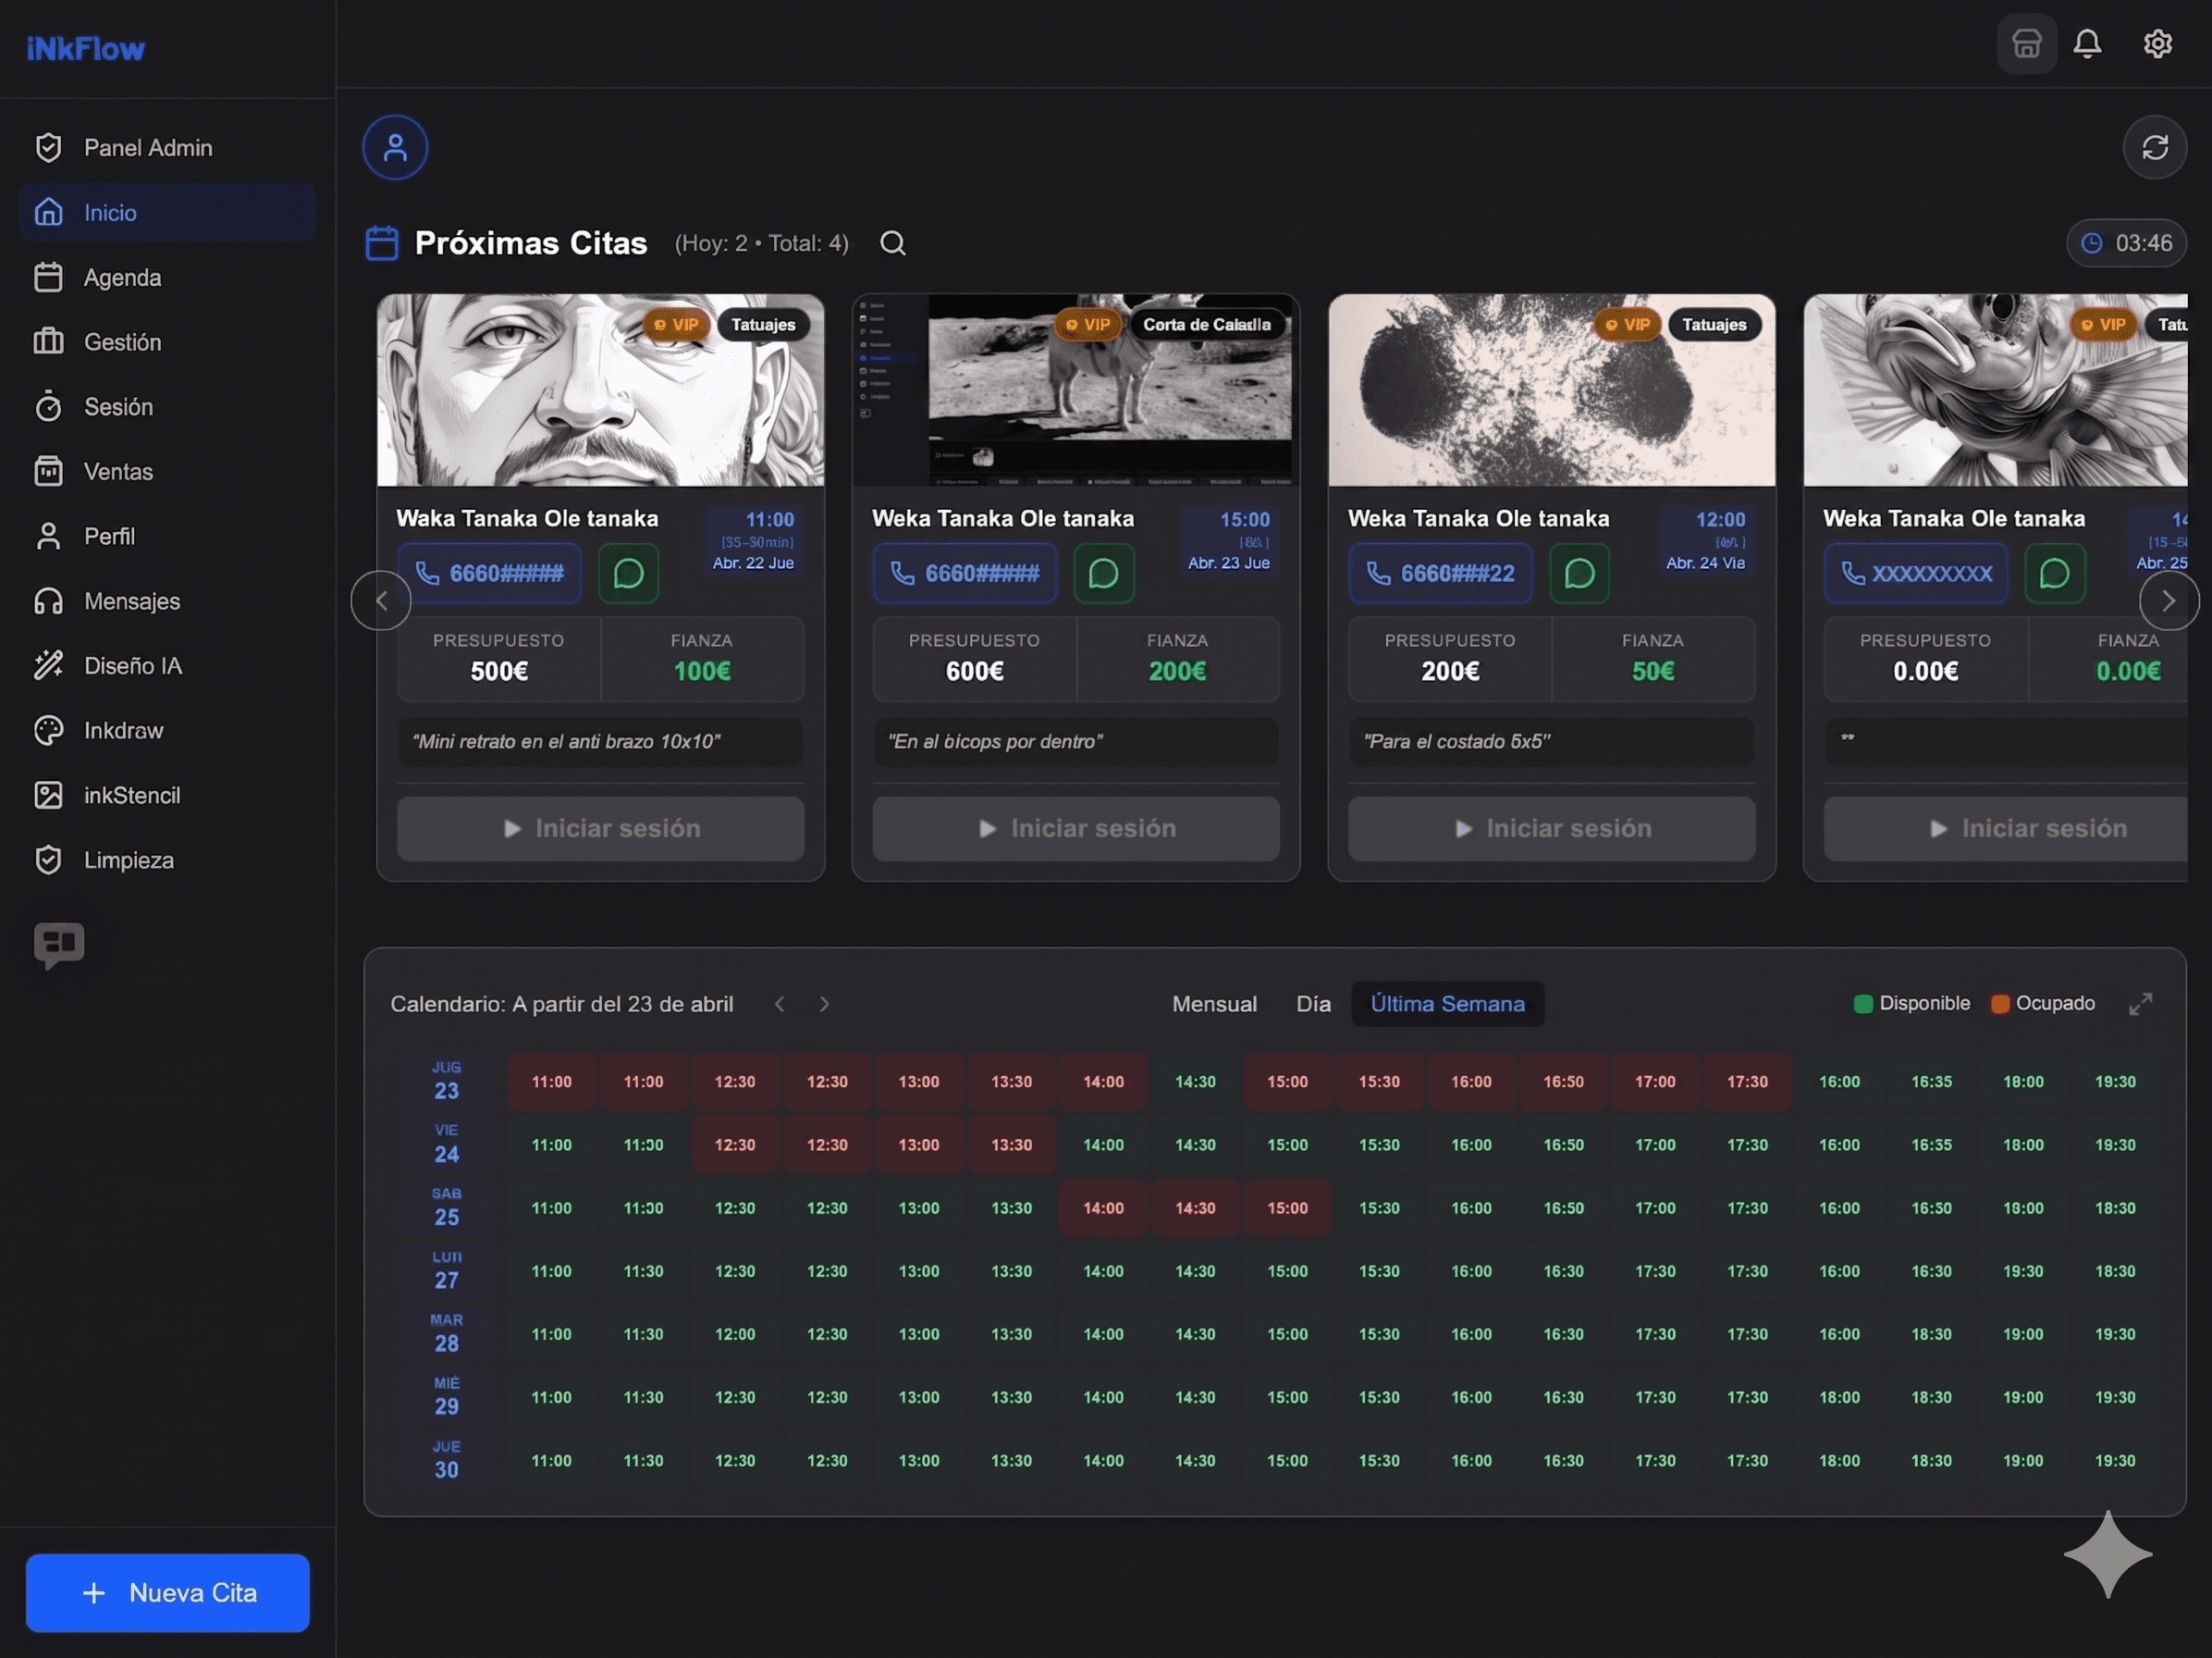This screenshot has width=2212, height=1658.
Task: Open the settings gear icon
Action: coord(2157,44)
